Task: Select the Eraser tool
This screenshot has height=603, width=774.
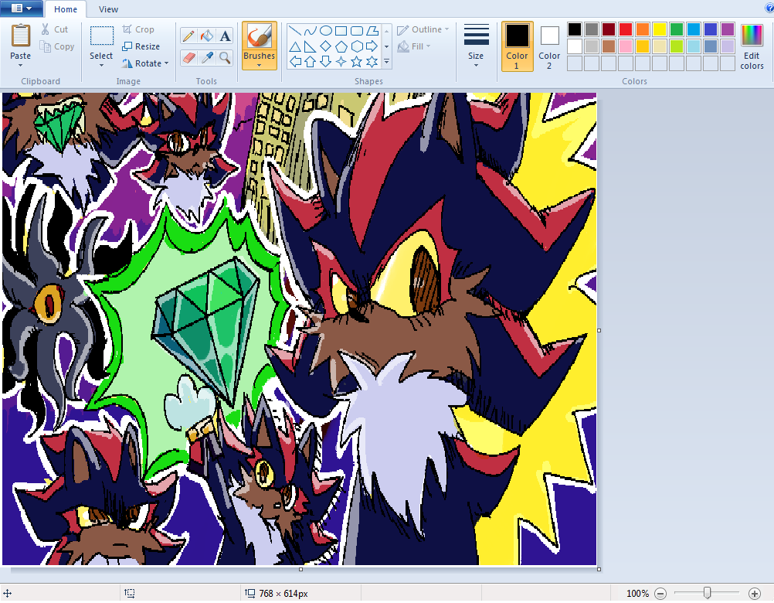Action: click(x=188, y=58)
